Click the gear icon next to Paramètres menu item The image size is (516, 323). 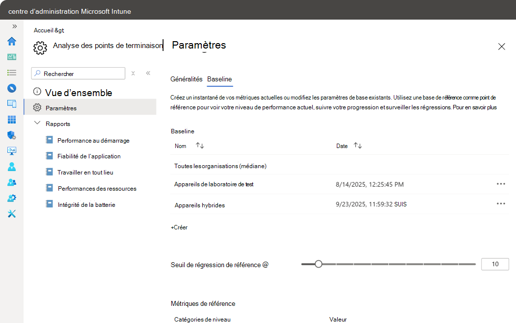coord(37,107)
